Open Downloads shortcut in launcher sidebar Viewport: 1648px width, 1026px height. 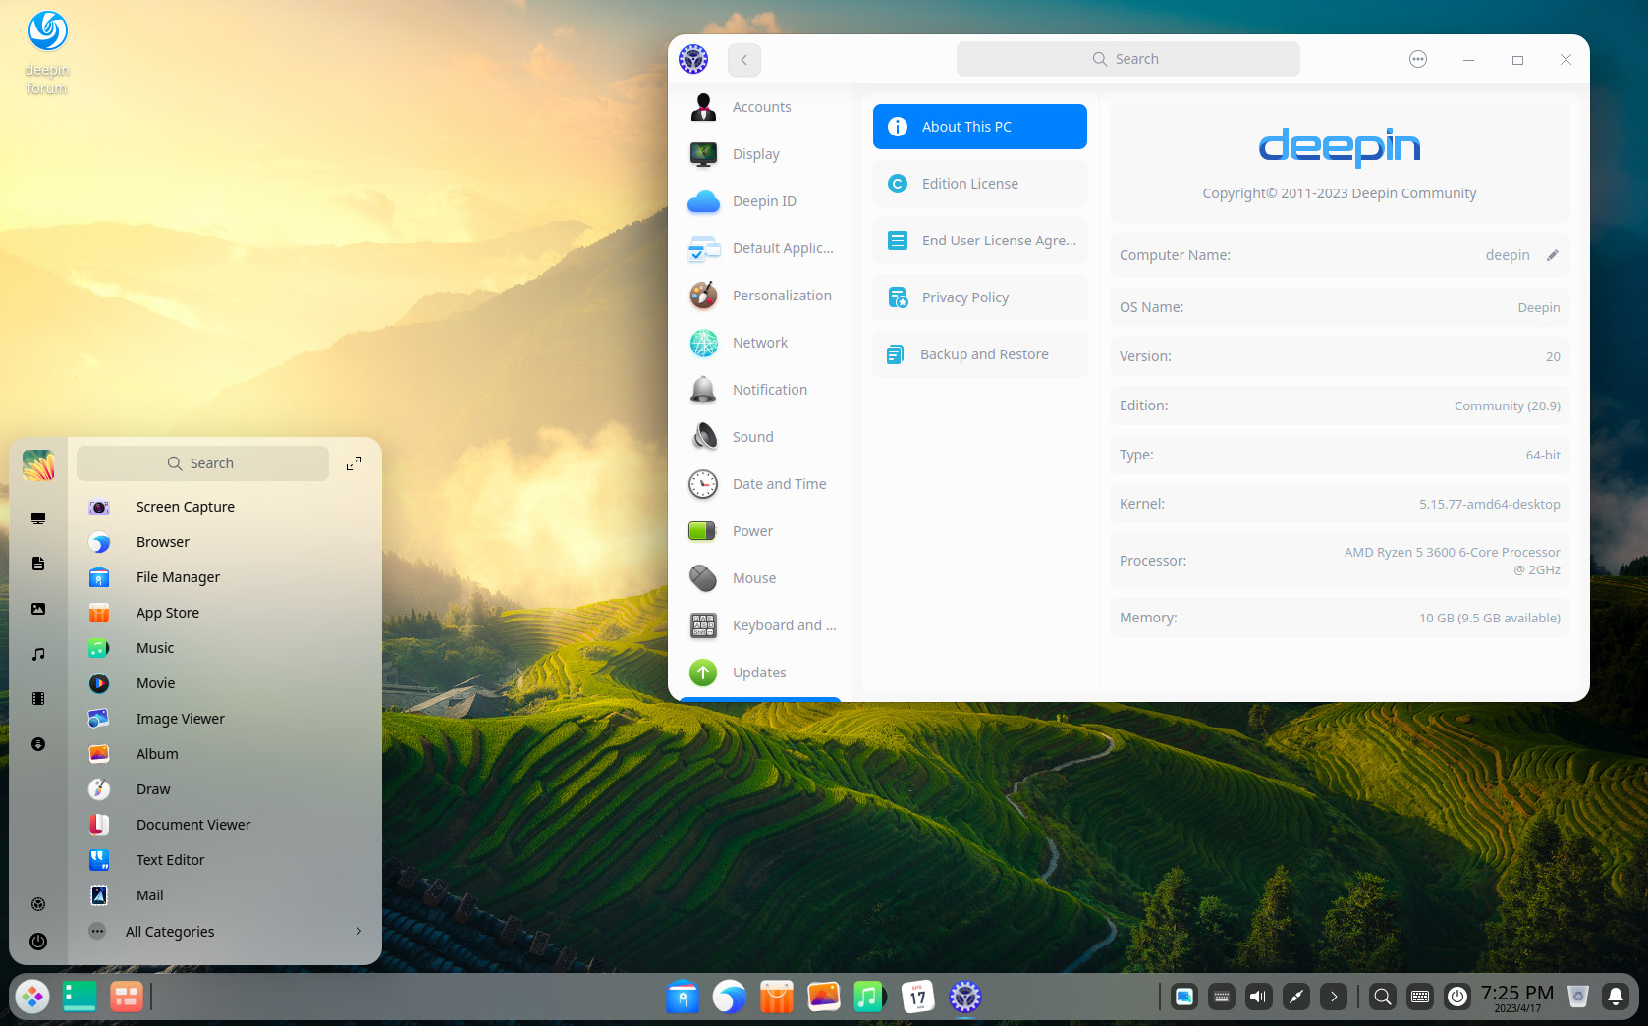tap(38, 744)
